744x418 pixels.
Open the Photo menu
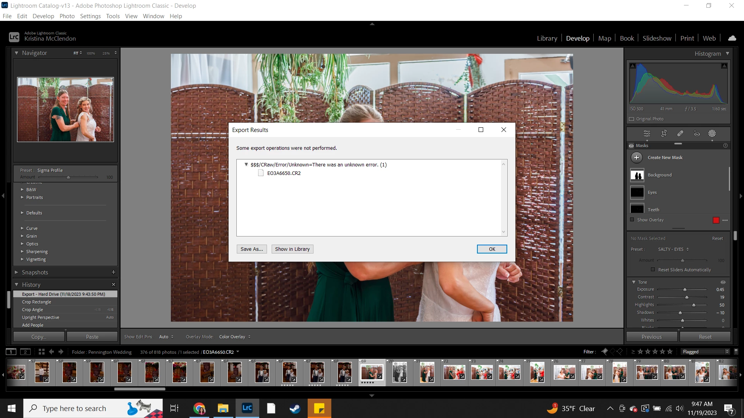67,16
